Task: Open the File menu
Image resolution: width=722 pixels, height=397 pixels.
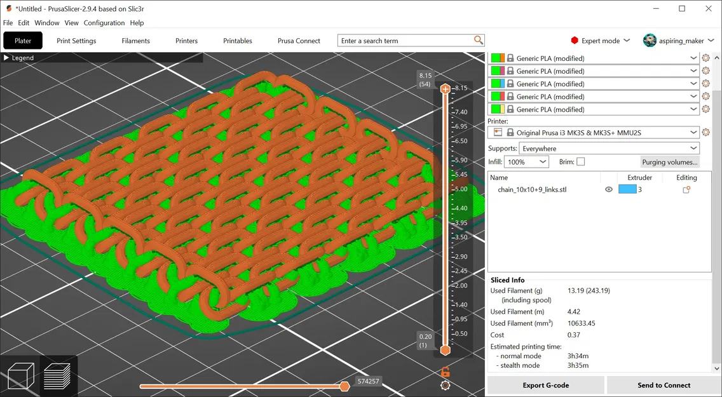Action: coord(8,22)
